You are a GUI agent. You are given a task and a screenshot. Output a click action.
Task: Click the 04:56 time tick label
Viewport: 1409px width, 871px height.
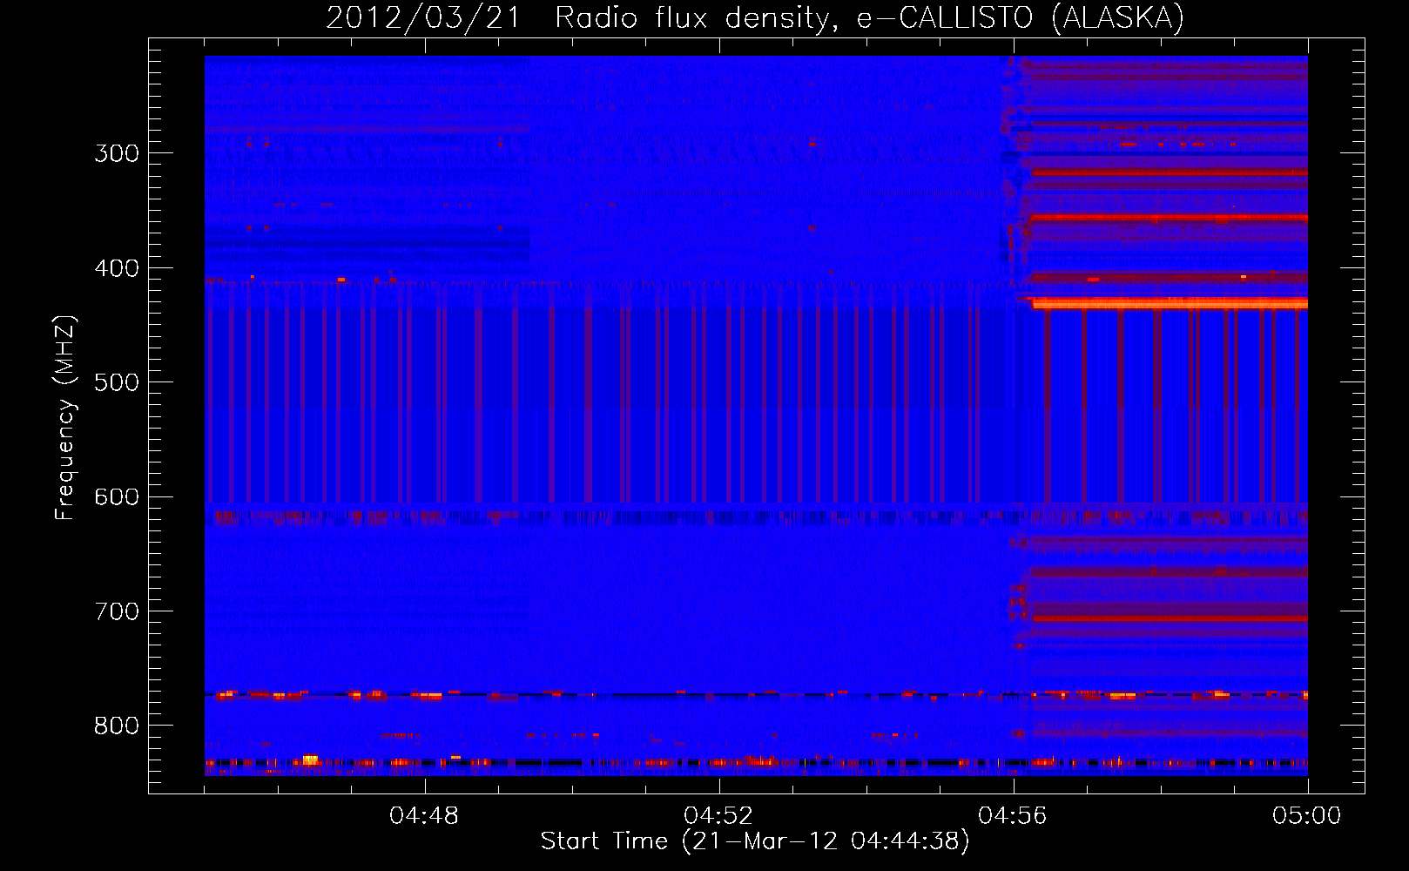point(1013,816)
